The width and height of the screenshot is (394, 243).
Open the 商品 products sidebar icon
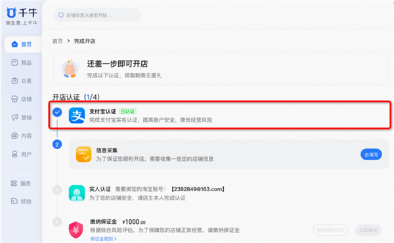14,62
